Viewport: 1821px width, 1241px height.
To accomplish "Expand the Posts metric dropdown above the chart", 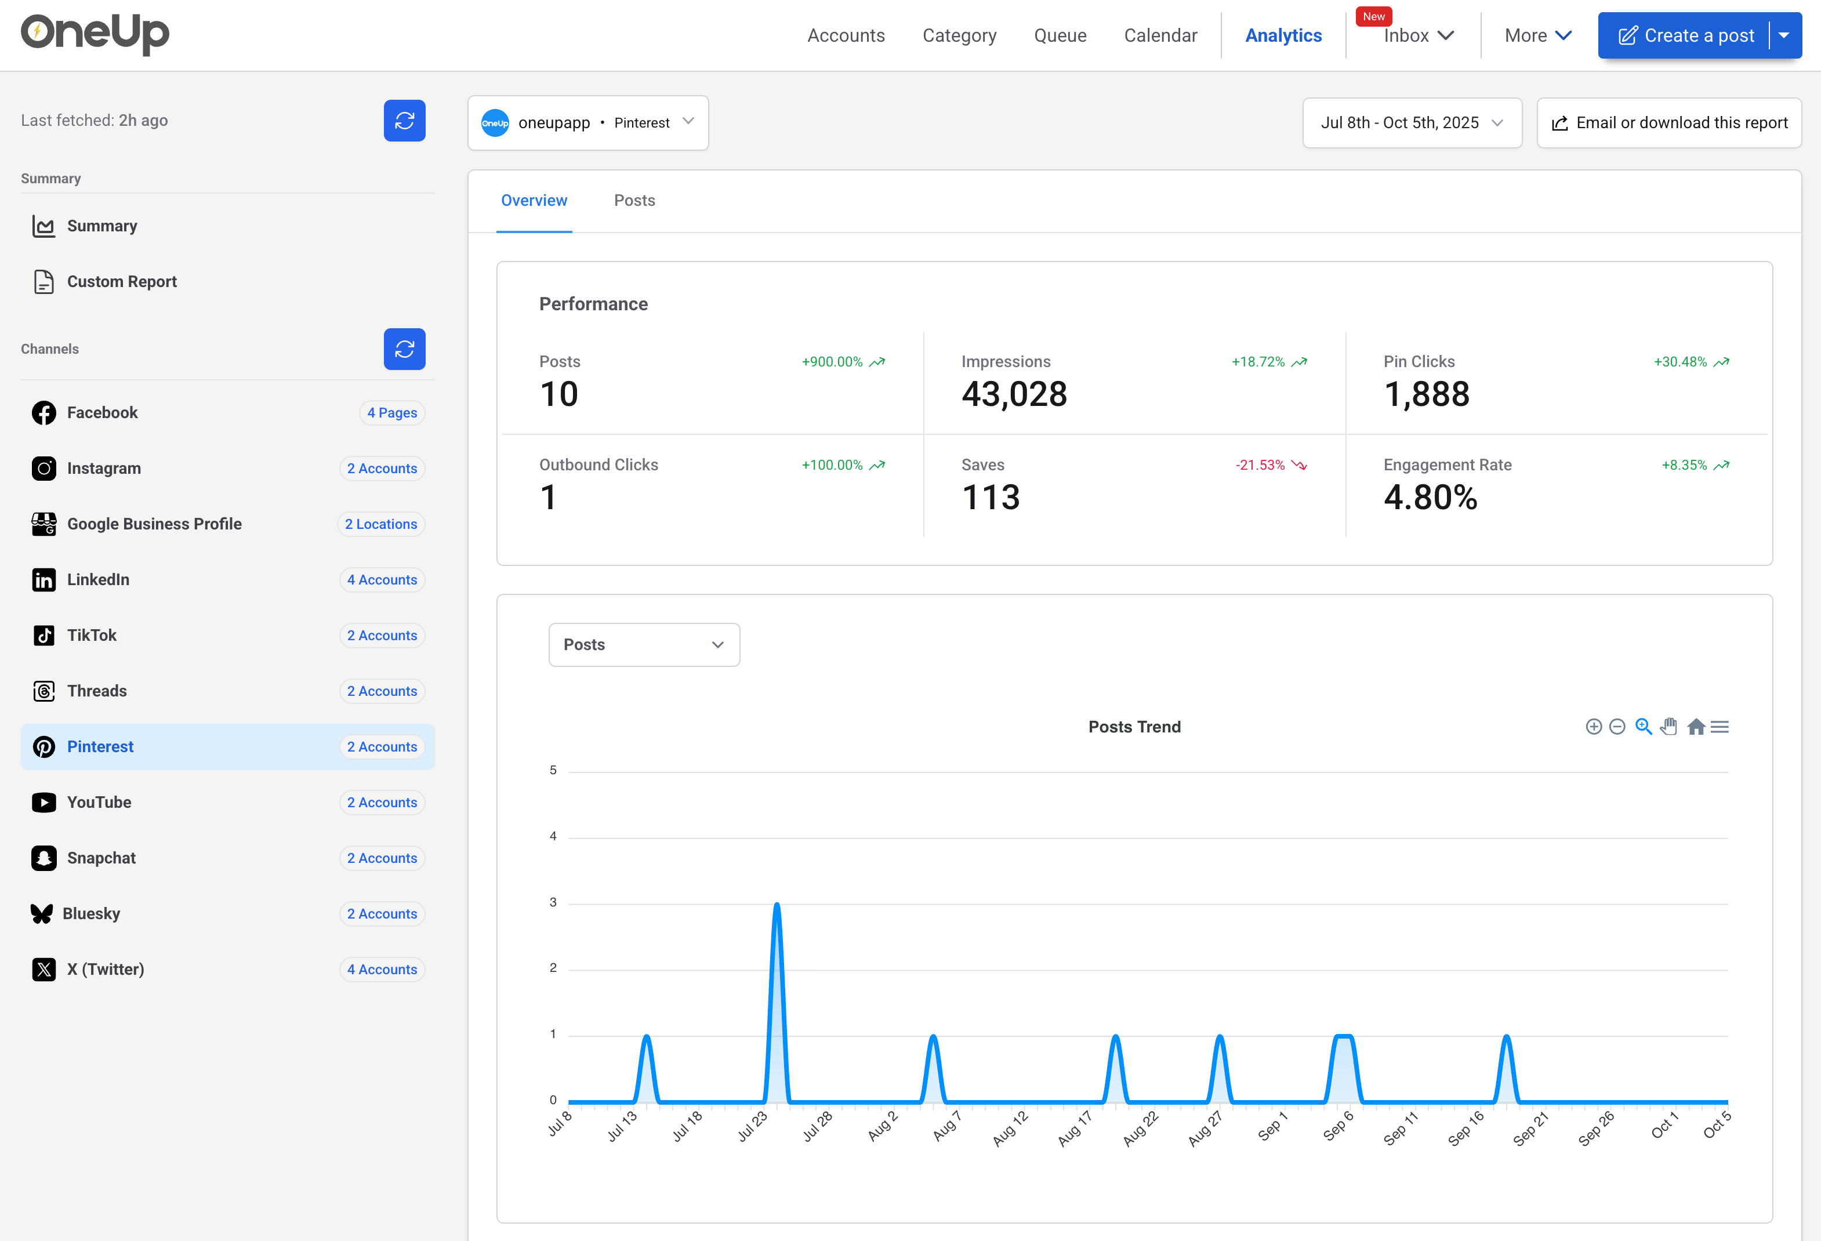I will 643,644.
